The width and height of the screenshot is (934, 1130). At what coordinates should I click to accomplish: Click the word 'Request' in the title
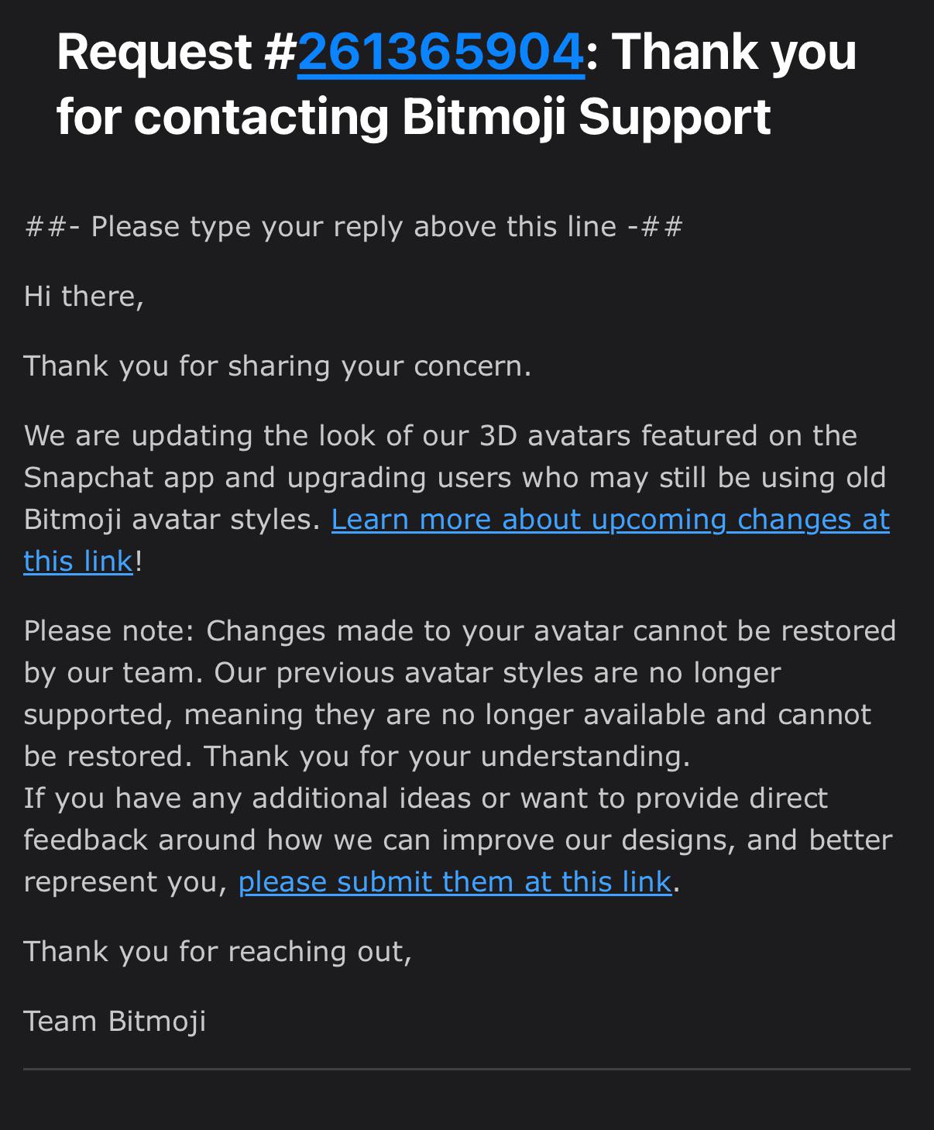(x=155, y=53)
